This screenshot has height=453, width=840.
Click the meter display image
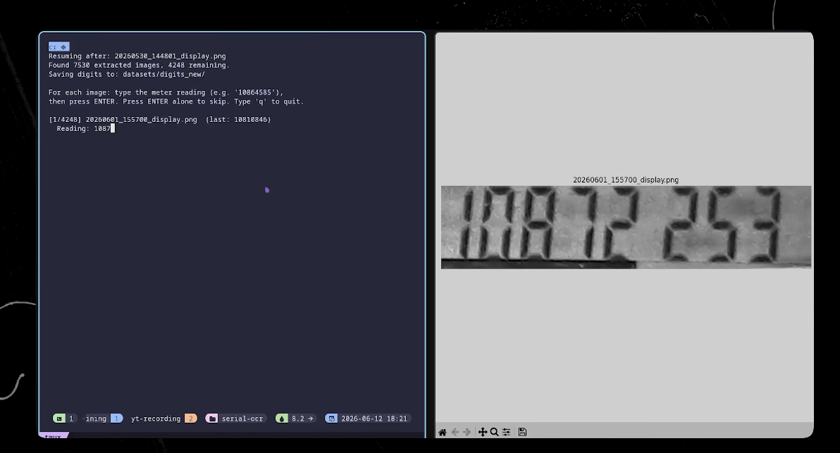(626, 227)
